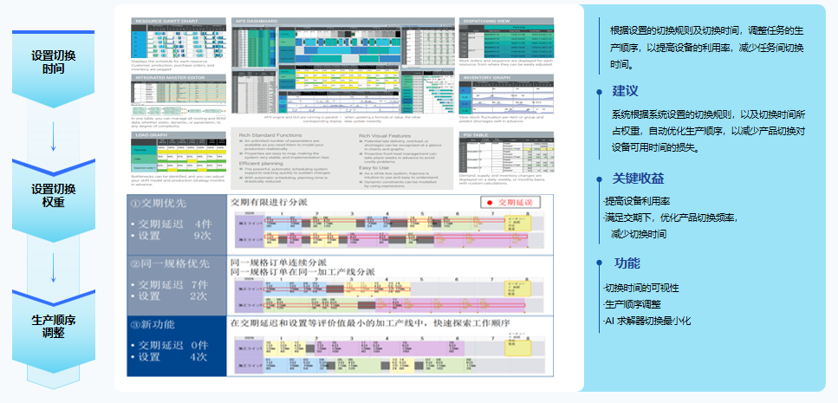
Task: Select the 生产顺序调整 step block
Action: point(53,327)
